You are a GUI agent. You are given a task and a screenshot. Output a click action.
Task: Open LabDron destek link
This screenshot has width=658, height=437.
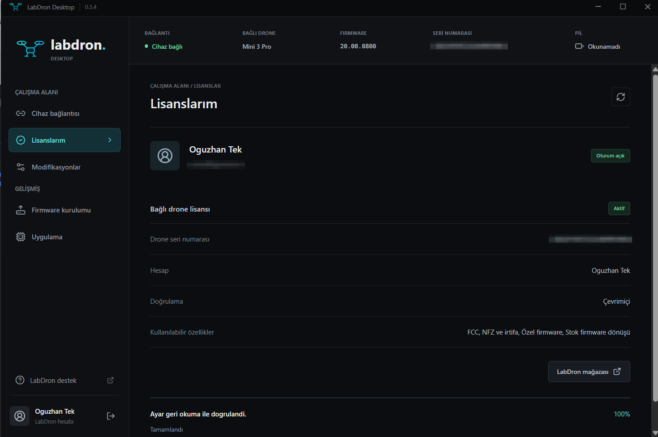pyautogui.click(x=64, y=381)
